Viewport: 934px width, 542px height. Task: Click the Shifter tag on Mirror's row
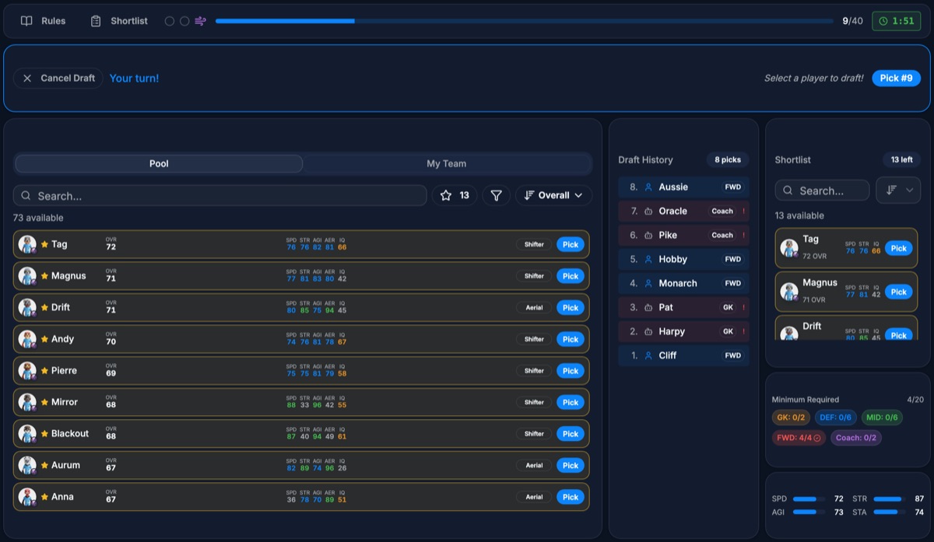pos(534,402)
